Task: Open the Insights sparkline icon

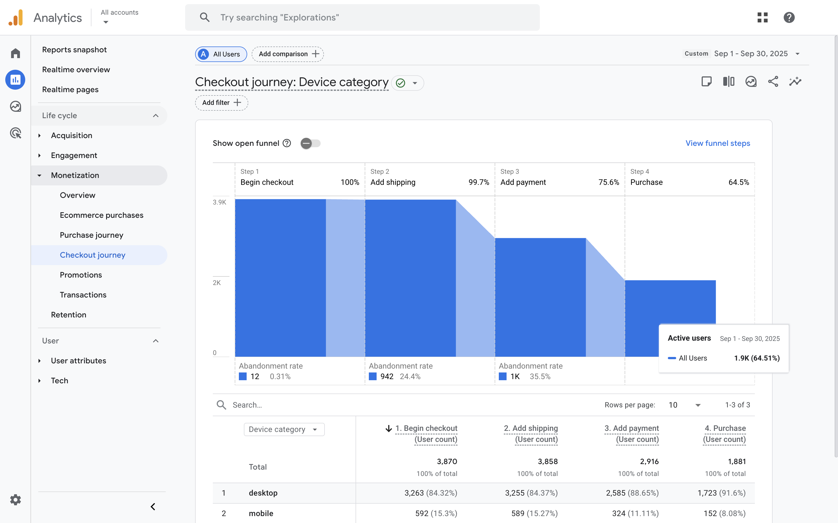Action: point(795,82)
